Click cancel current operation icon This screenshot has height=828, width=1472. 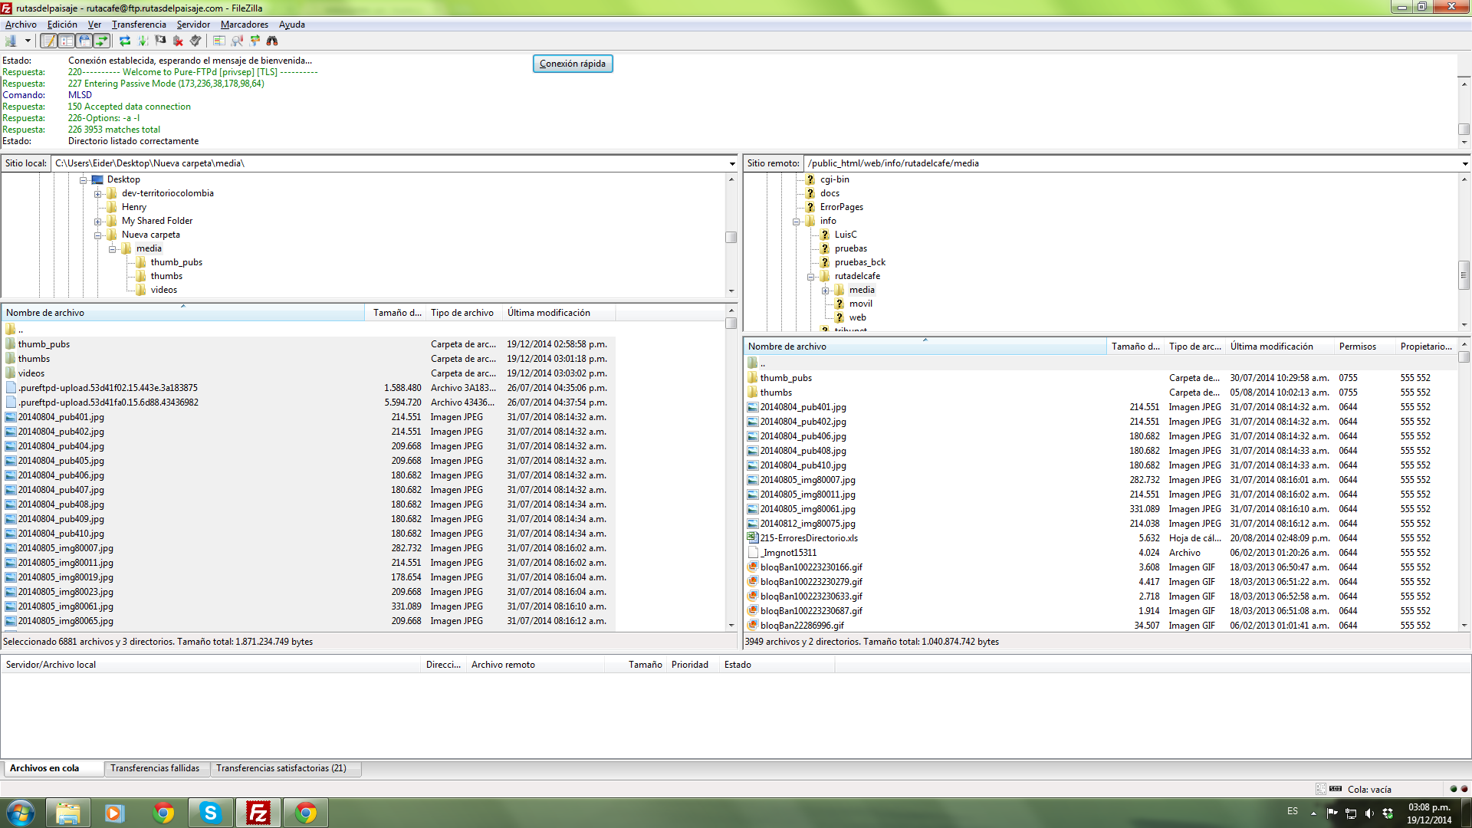pyautogui.click(x=160, y=41)
